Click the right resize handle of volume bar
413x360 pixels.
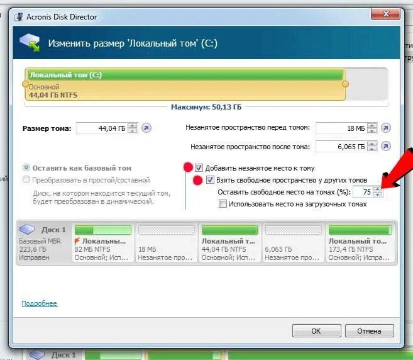(x=345, y=84)
